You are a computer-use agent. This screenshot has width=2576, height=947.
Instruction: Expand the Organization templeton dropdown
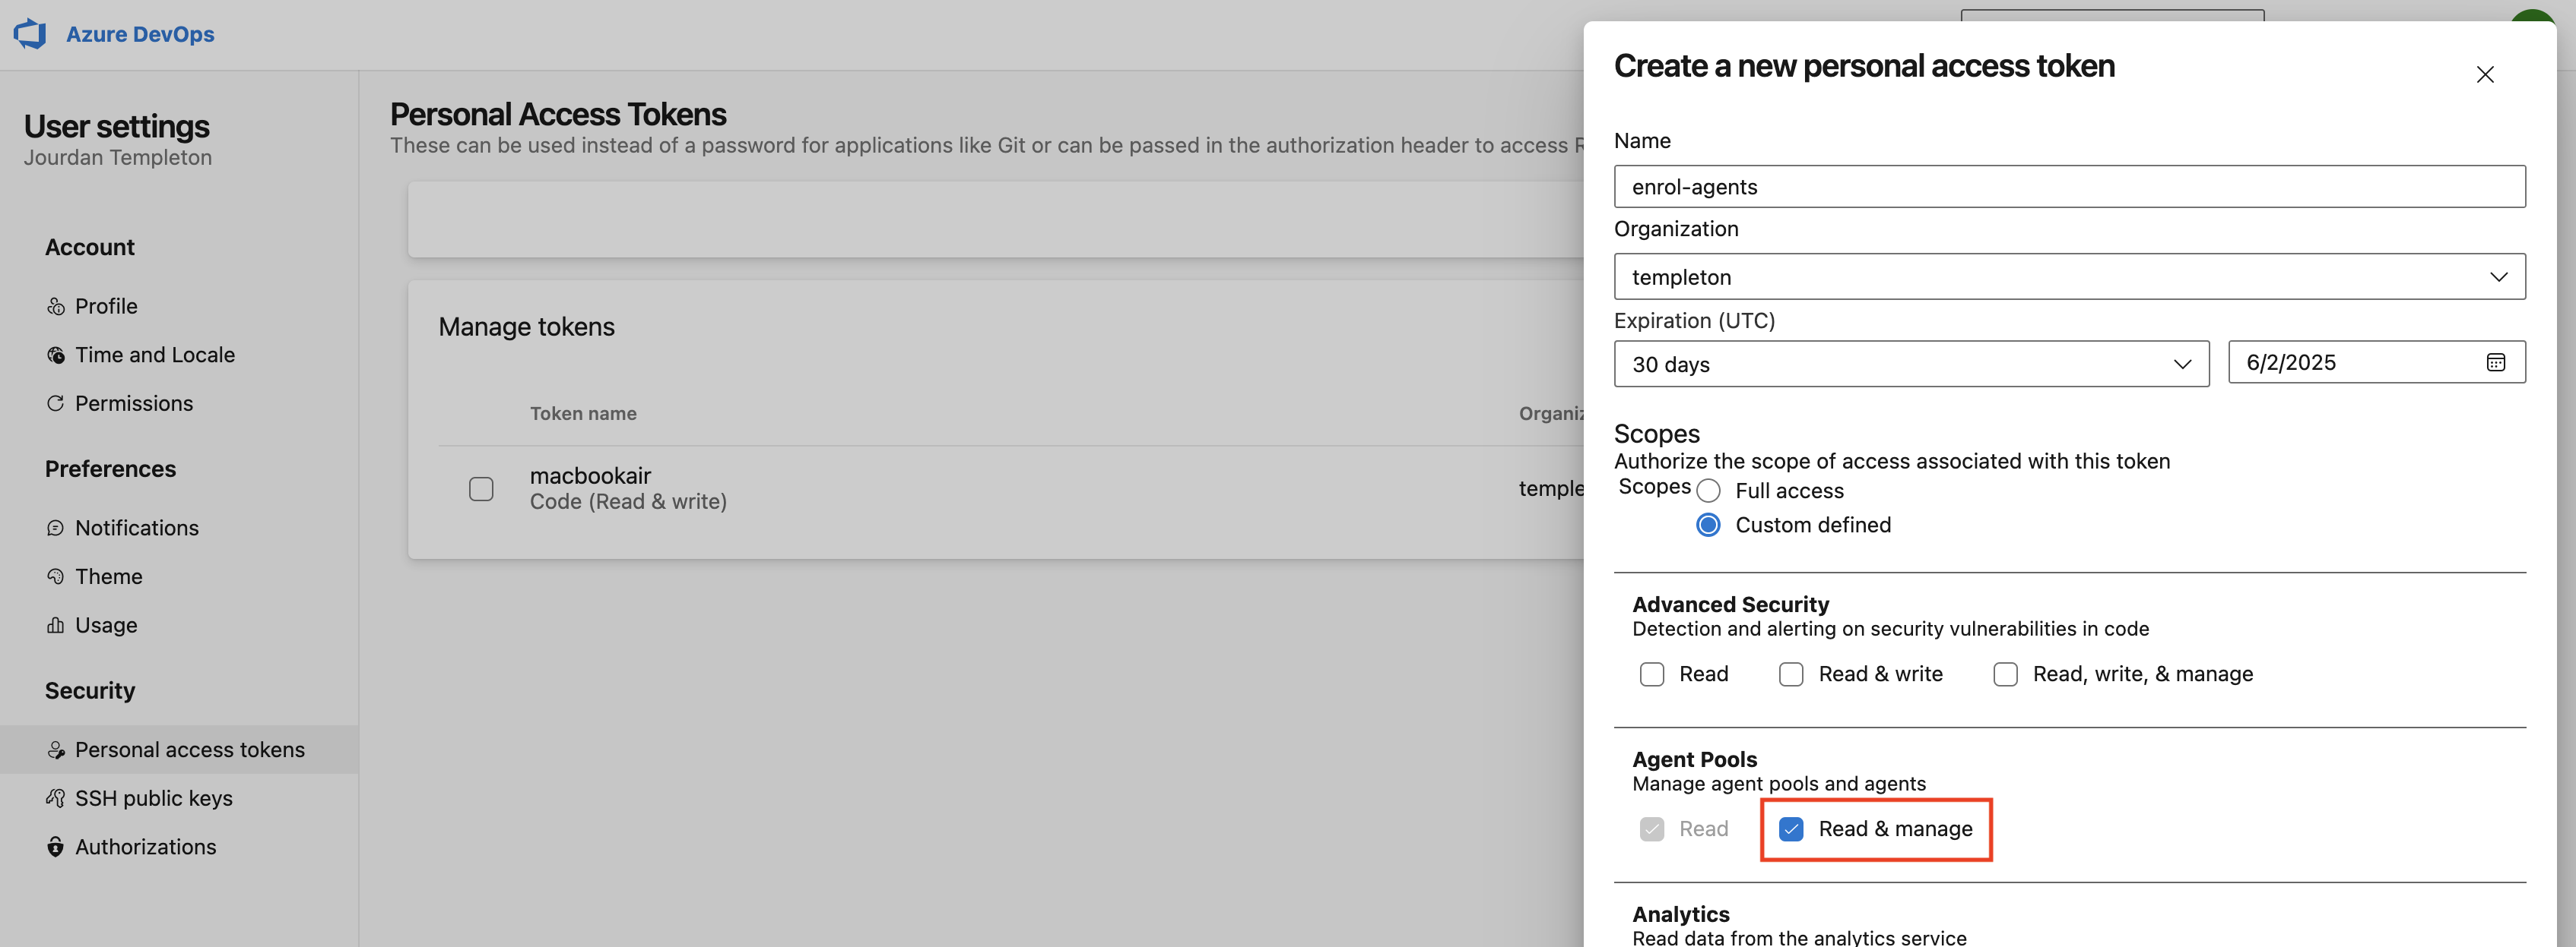click(x=2068, y=276)
